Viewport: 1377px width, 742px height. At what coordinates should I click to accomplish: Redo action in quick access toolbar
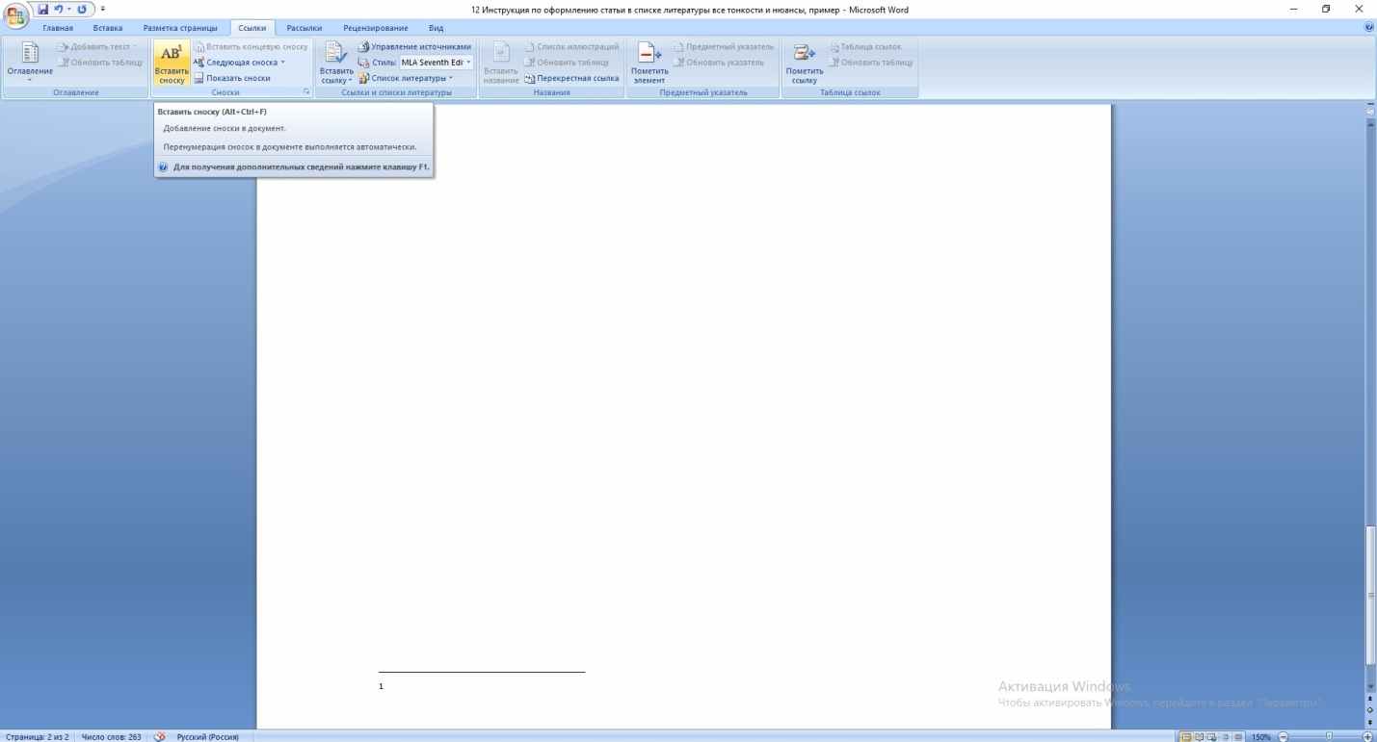pos(82,10)
